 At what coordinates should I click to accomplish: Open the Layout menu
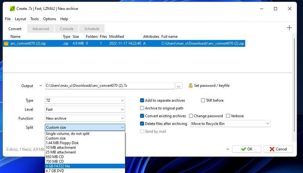[x=20, y=19]
